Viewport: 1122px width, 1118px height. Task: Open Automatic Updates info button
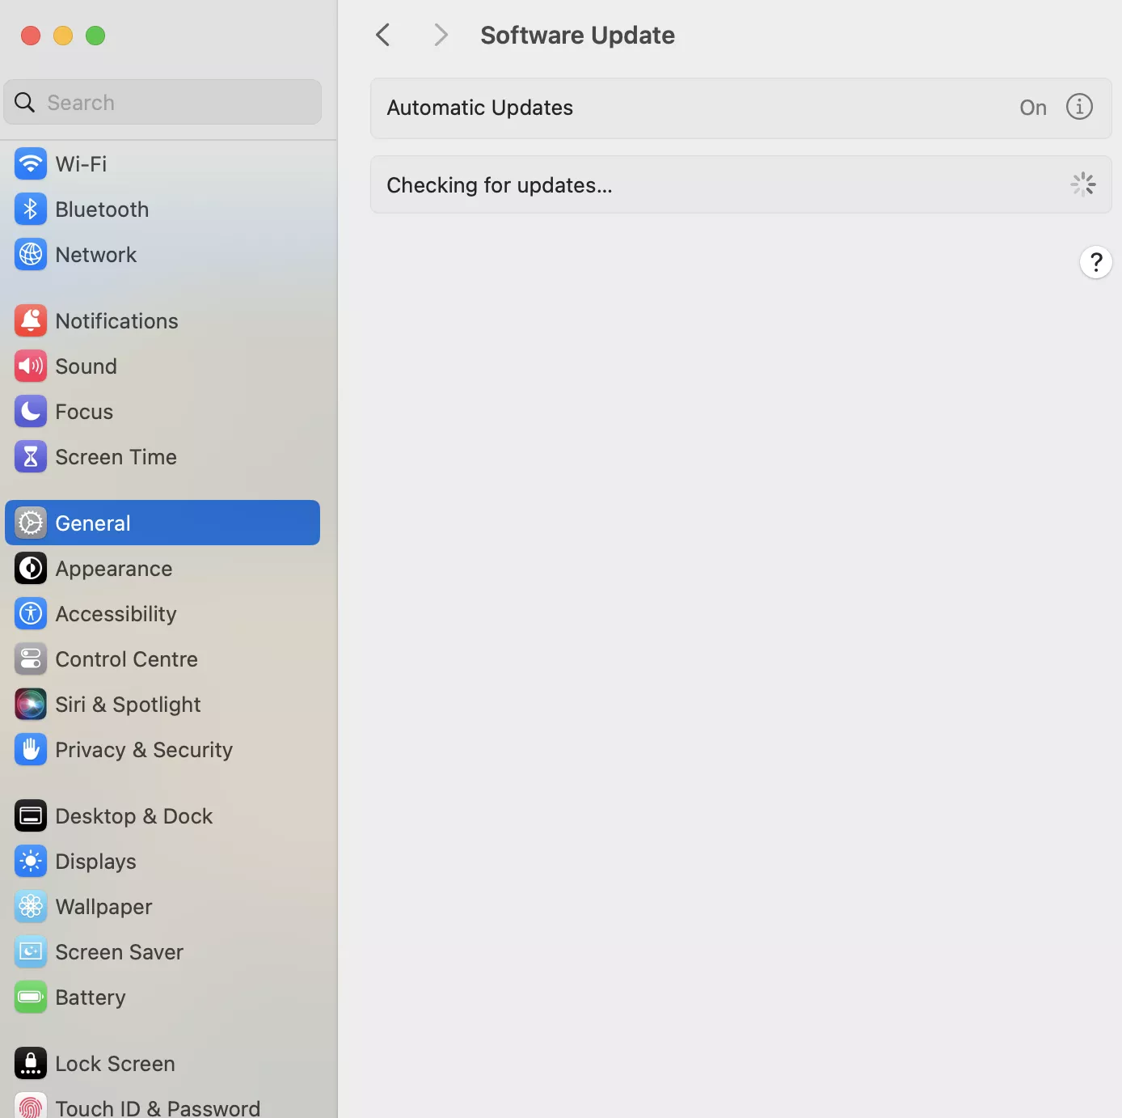(x=1079, y=107)
